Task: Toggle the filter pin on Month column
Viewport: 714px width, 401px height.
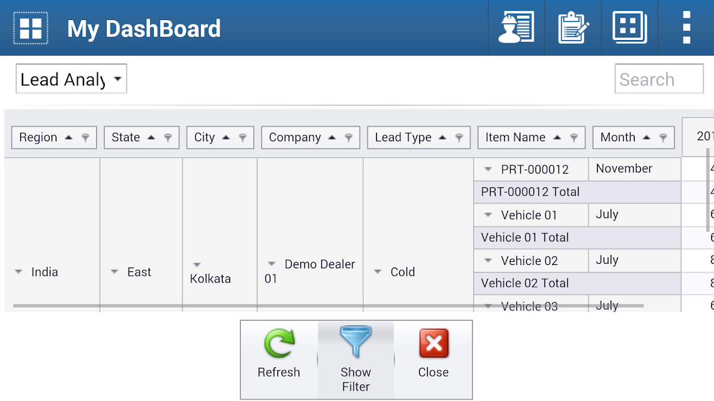Action: 663,137
